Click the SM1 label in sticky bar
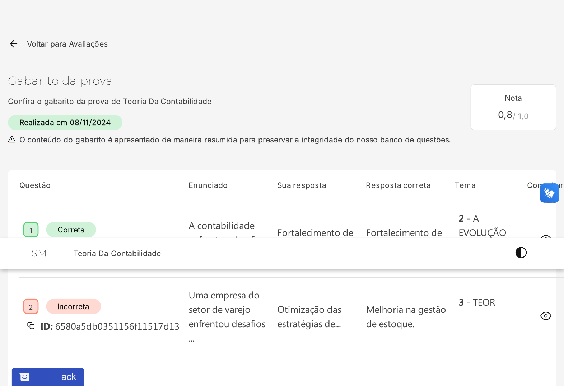This screenshot has width=564, height=386. click(x=41, y=253)
